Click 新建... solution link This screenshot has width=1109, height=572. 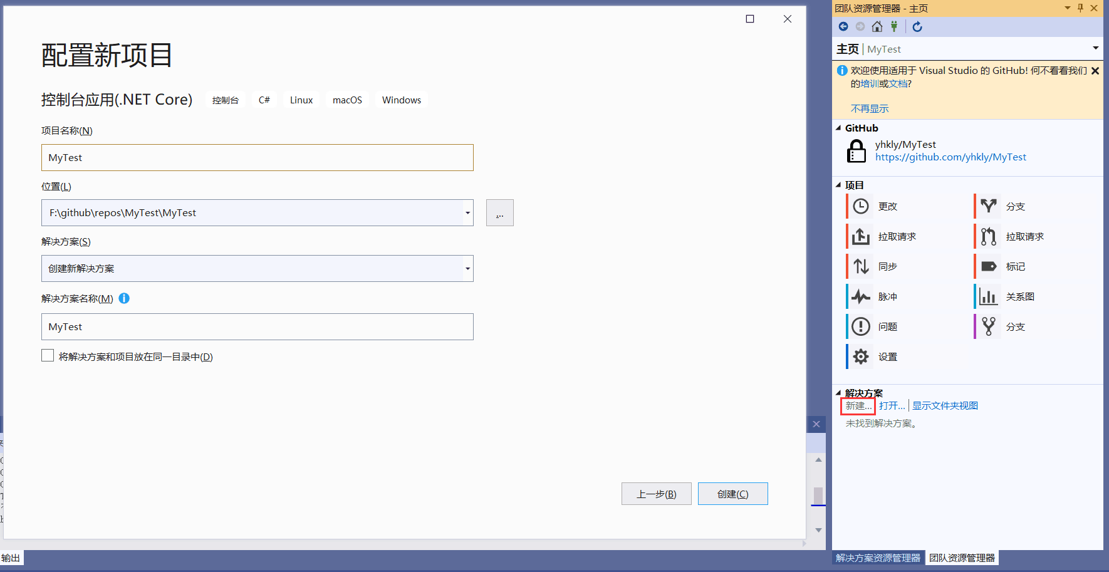858,406
